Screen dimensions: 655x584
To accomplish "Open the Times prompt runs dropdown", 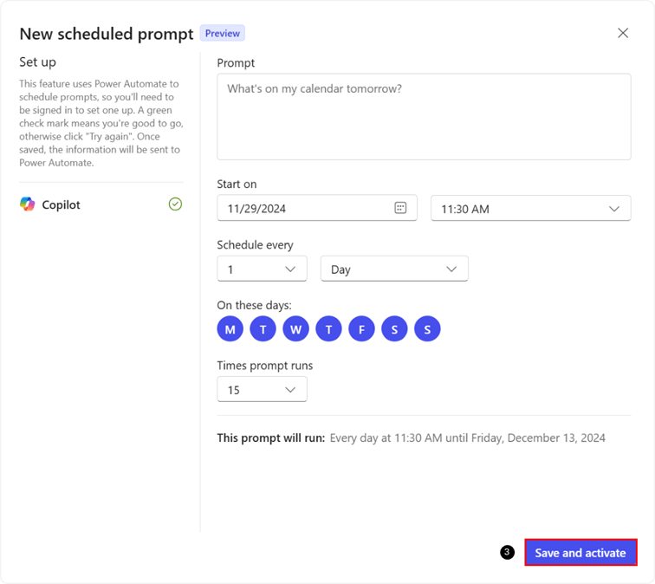I will coord(262,390).
